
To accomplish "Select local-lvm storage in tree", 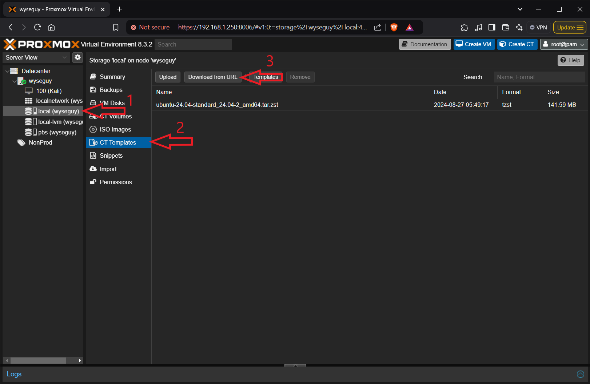I will pos(54,122).
